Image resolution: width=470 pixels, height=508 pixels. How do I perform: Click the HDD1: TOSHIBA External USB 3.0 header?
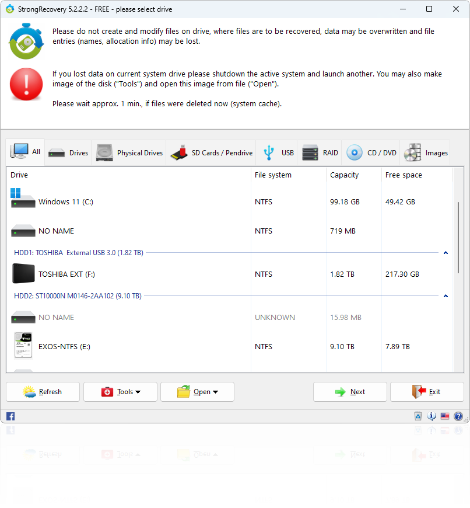(x=79, y=253)
